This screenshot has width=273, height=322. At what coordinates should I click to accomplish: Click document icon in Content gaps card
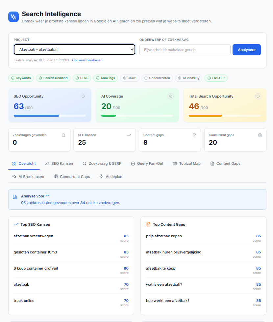(194, 135)
